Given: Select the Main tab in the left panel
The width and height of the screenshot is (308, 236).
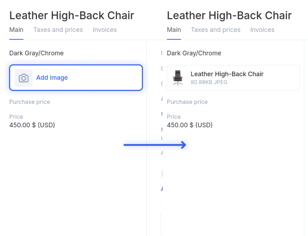Looking at the screenshot, I should click(16, 30).
